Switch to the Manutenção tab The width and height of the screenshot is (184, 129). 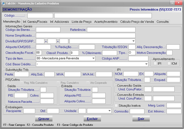pos(12,21)
